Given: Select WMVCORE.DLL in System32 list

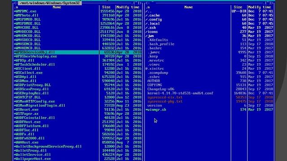Looking at the screenshot, I should pyautogui.click(x=78, y=28).
